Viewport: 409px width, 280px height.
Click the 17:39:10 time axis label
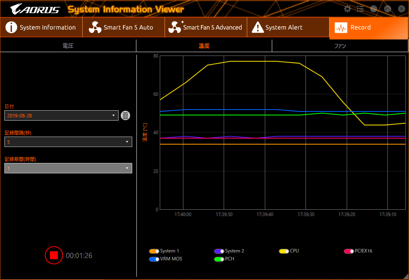tap(388, 214)
